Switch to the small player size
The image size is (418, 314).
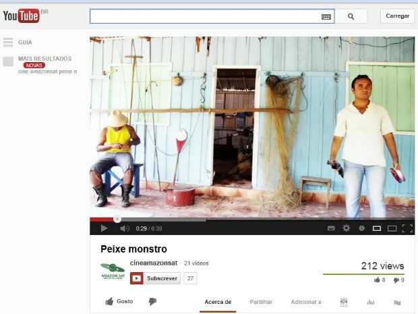pos(377,228)
